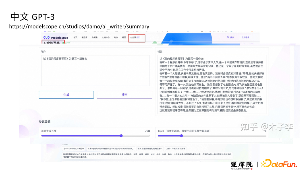
Task: Open the 社区 nav item
Action: (124, 38)
